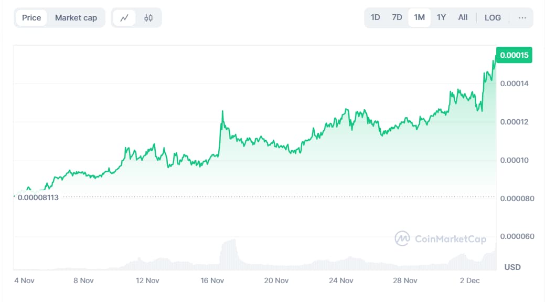Click the price spike peak near 16 Nov
Screen dimensions: 545x302
click(222, 111)
